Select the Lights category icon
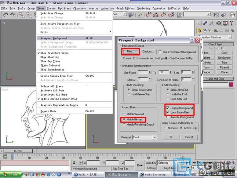The width and height of the screenshot is (237, 178). click(x=210, y=31)
